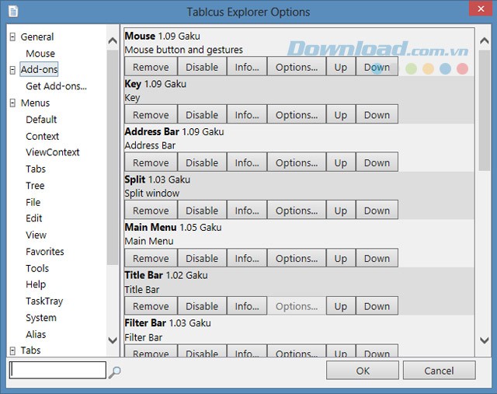
Task: Cancel the options dialog
Action: tap(439, 371)
